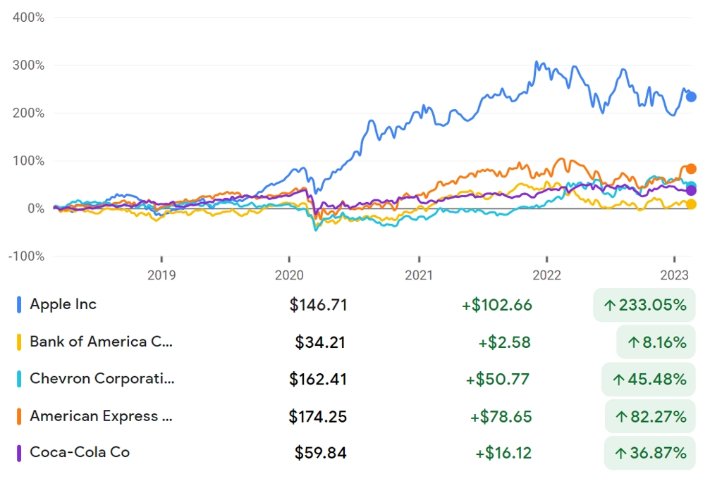Select the American Express stock name
The width and height of the screenshot is (710, 481).
click(101, 416)
